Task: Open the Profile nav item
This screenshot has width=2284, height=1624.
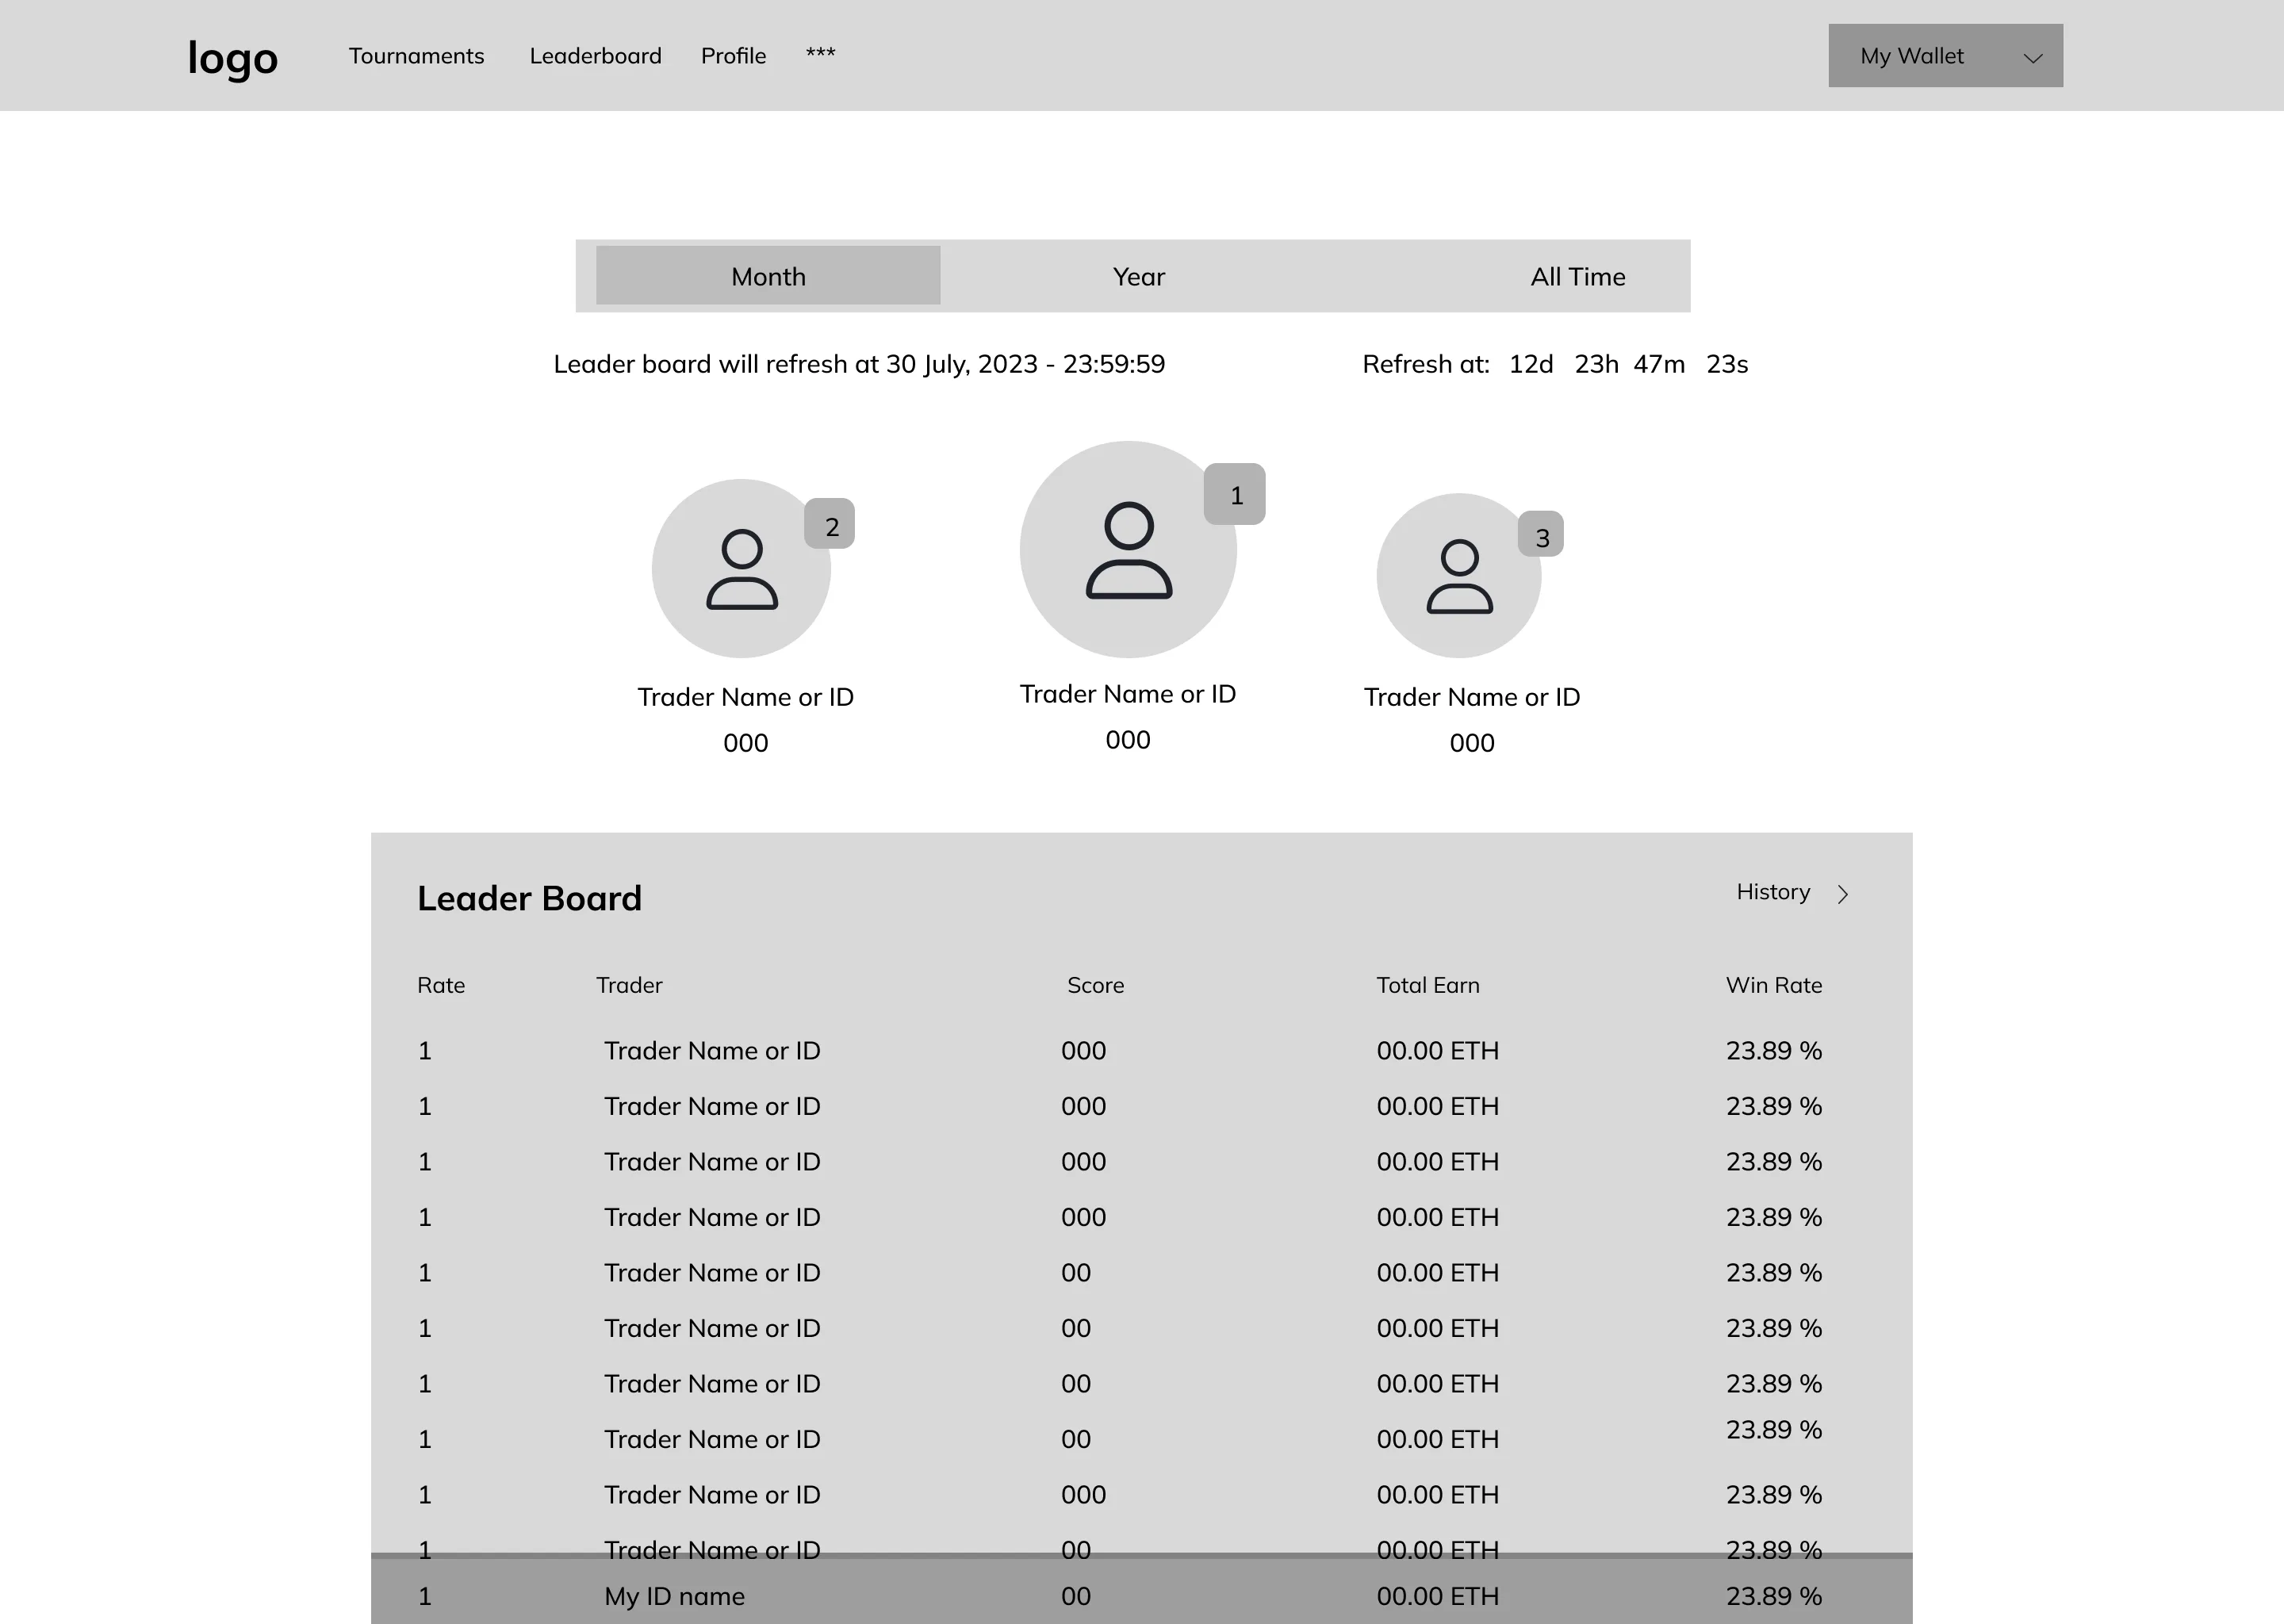Action: (x=734, y=56)
